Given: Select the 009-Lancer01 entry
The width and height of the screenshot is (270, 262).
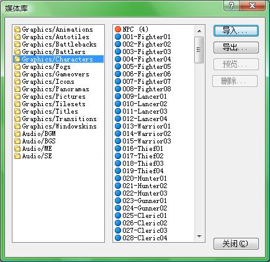Looking at the screenshot, I should [145, 96].
